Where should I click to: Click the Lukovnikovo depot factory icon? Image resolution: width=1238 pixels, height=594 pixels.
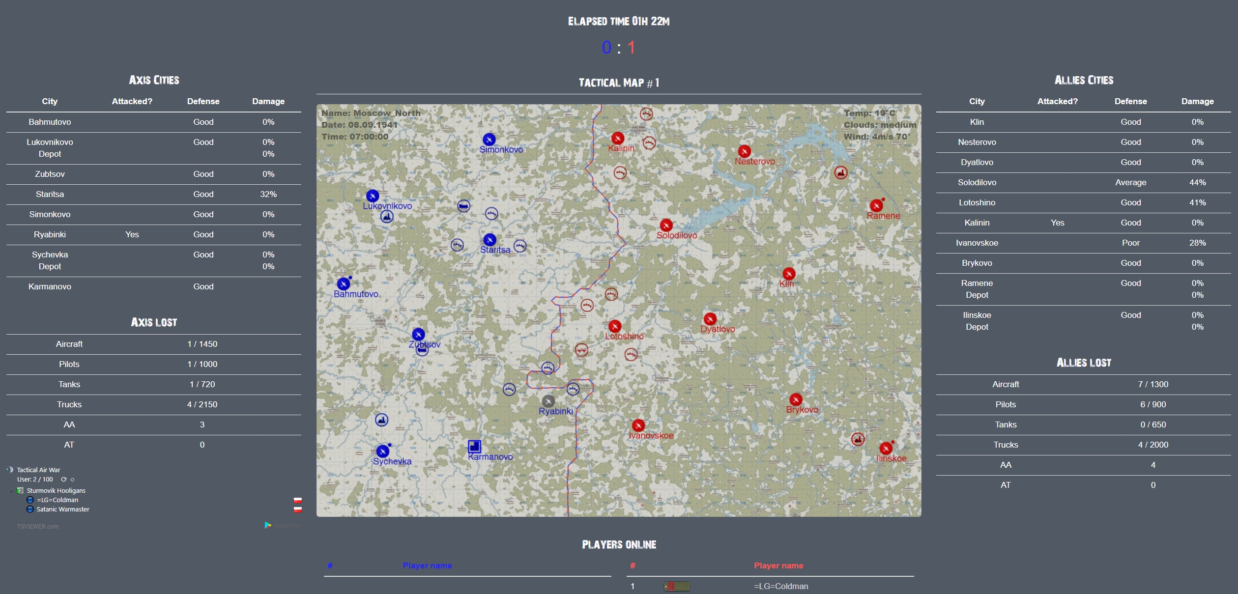click(x=387, y=217)
